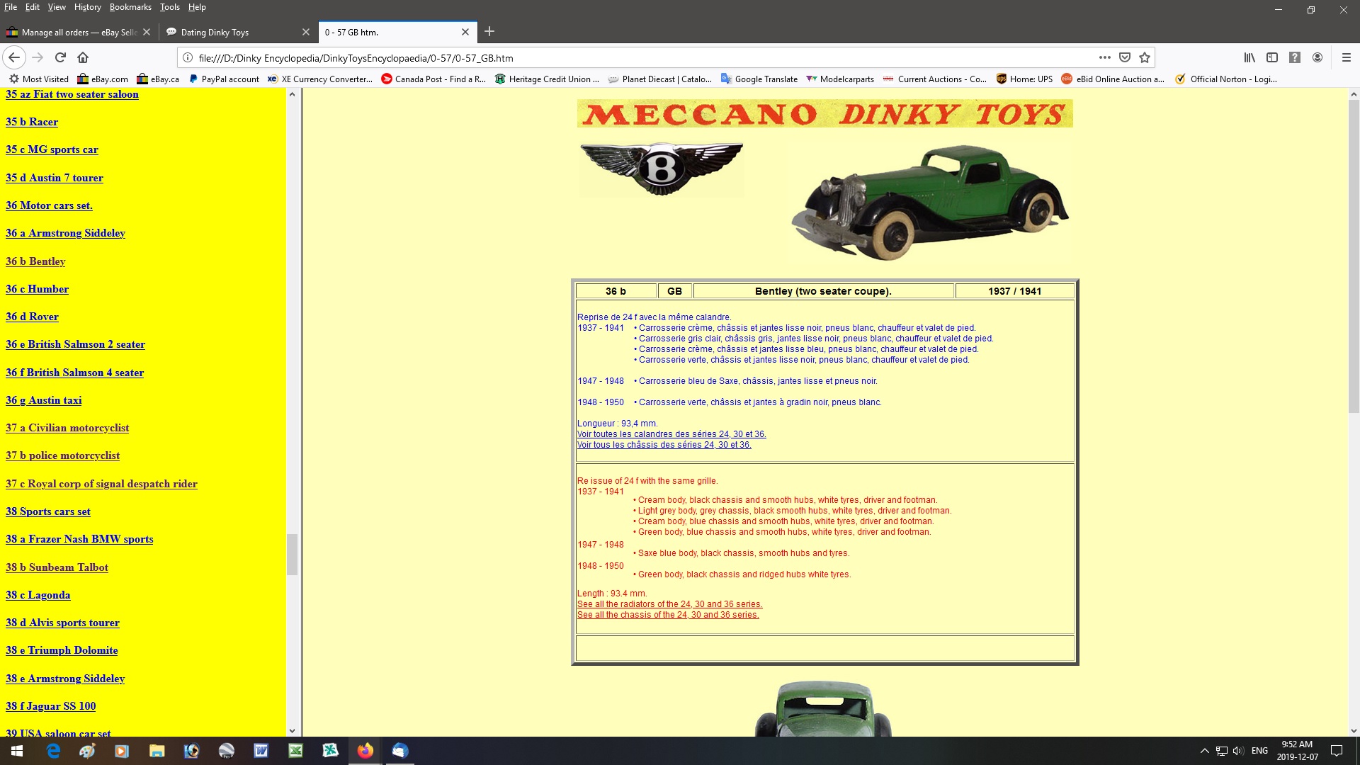The height and width of the screenshot is (765, 1360).
Task: Save page to Pocket
Action: pos(1124,57)
